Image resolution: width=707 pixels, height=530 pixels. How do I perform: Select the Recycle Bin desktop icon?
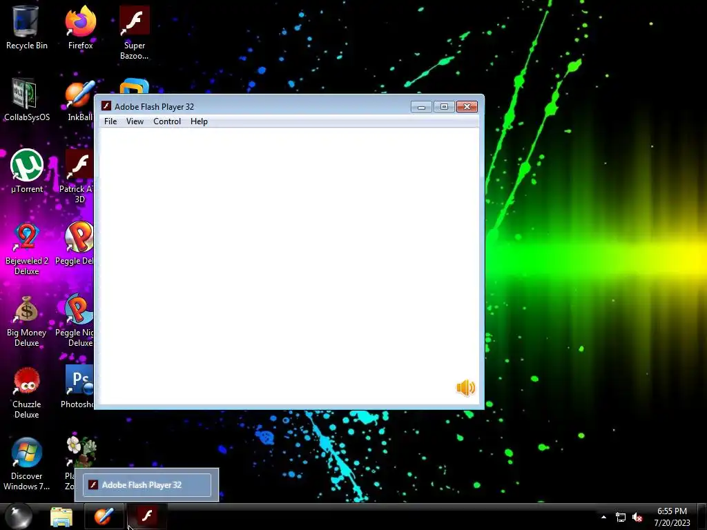point(27,27)
